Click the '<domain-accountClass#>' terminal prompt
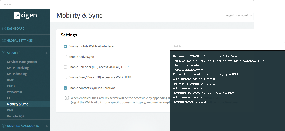Image resolution: width=285 pixels, height=131 pixels. click(190, 102)
